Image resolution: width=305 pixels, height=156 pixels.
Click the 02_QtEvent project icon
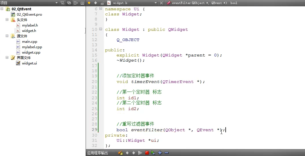[8, 9]
